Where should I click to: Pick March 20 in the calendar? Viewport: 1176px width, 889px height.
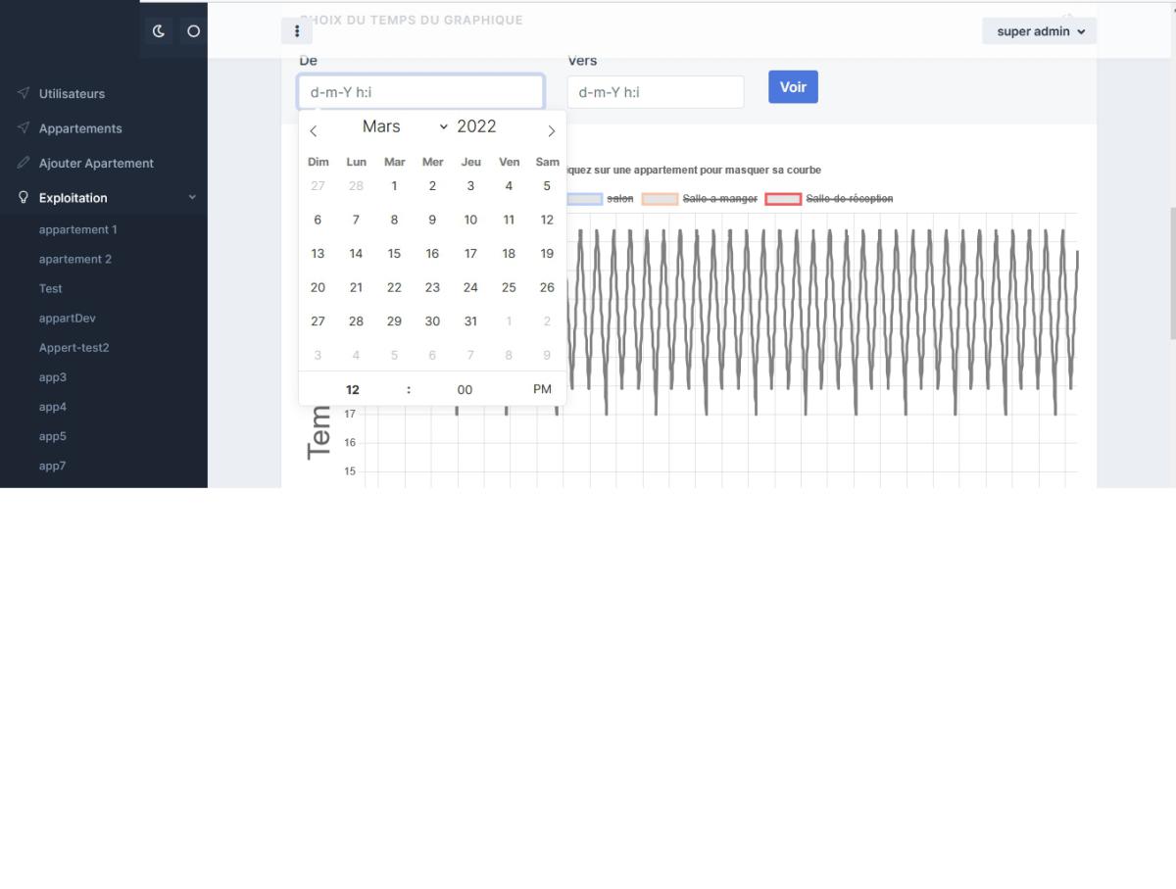[318, 288]
